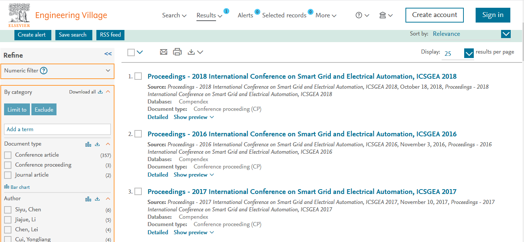This screenshot has height=242, width=524.
Task: Download records using the toolbar download icon
Action: click(191, 52)
